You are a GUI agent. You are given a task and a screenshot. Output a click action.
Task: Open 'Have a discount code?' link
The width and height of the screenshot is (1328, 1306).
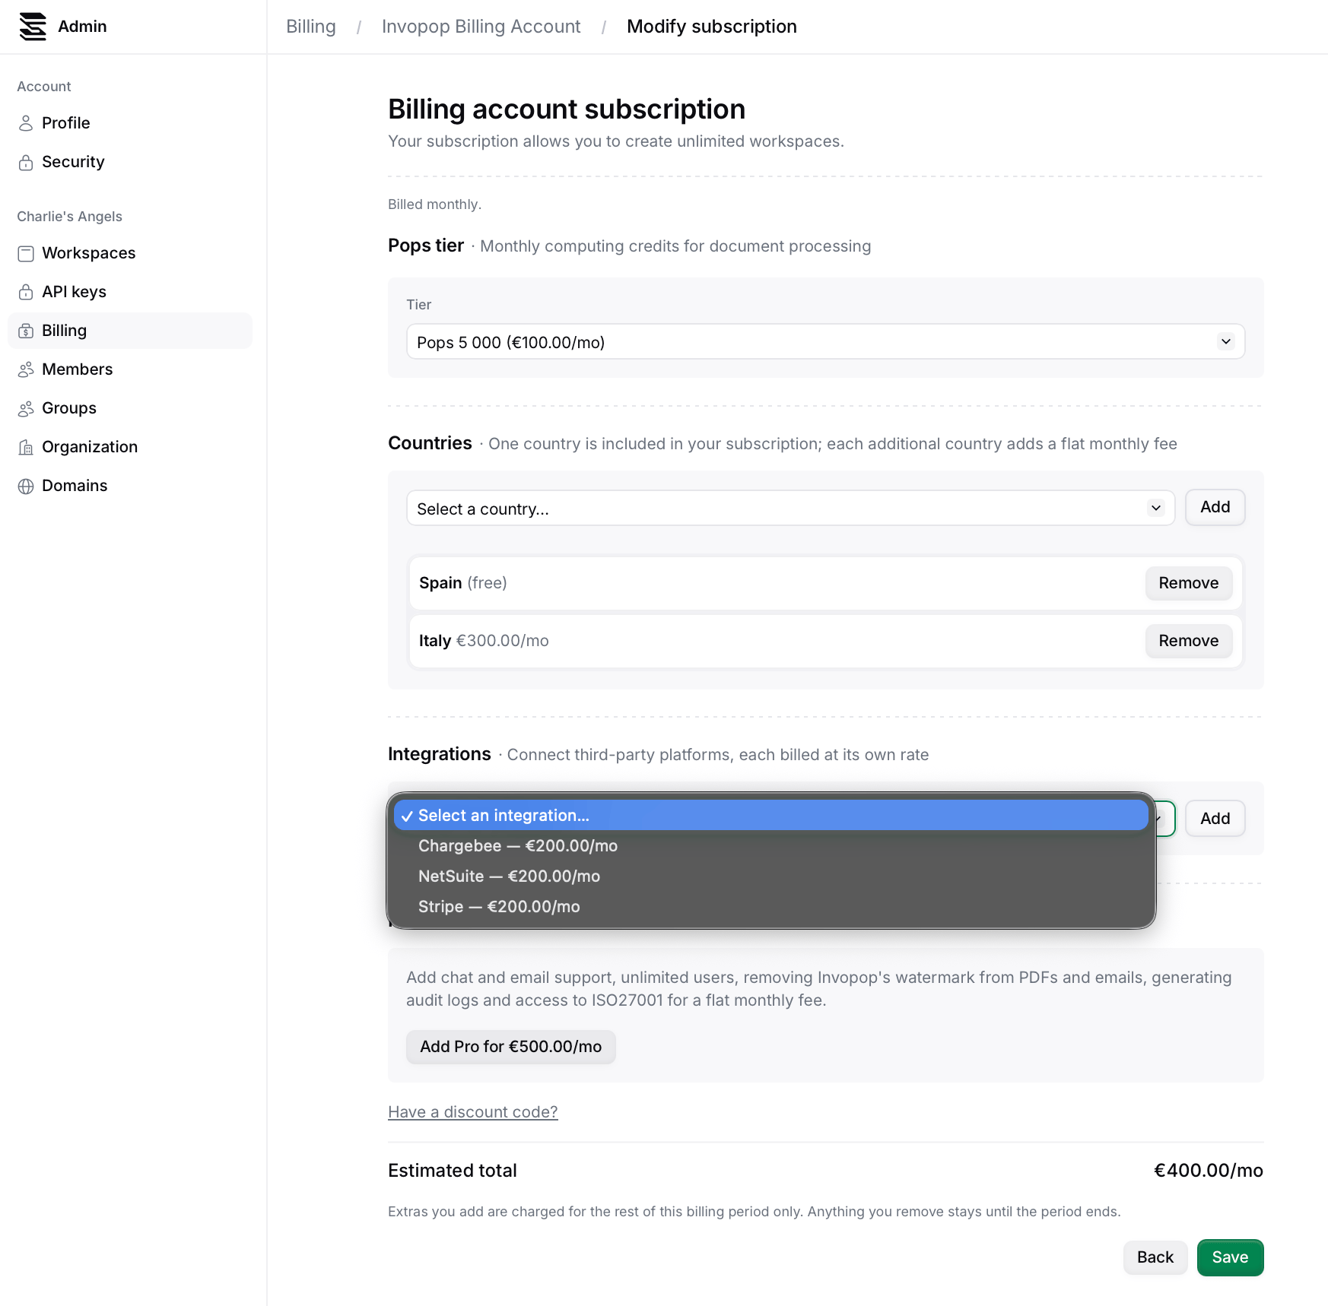tap(472, 1112)
